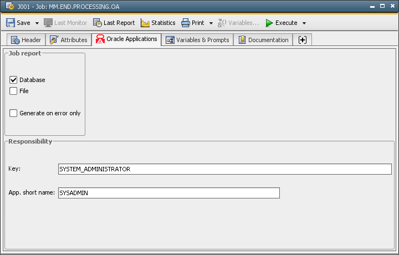Click the job icon in title bar

[9, 7]
